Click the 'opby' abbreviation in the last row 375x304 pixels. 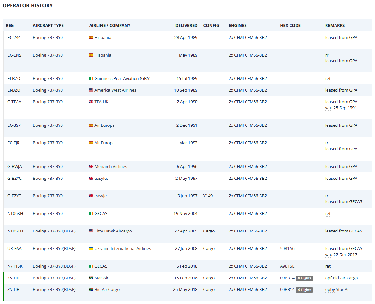click(330, 290)
